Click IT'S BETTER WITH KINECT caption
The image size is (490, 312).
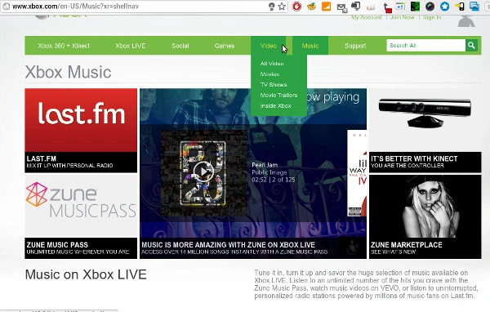pyautogui.click(x=425, y=162)
